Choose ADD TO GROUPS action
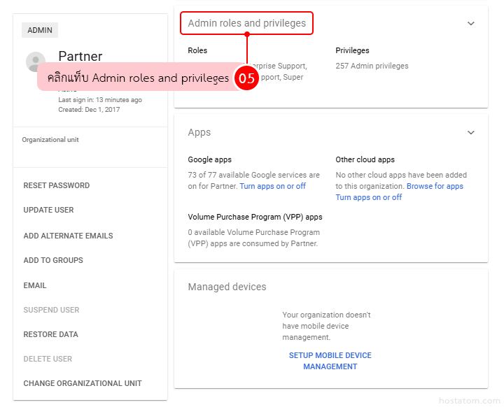Image resolution: width=504 pixels, height=407 pixels. 53,260
